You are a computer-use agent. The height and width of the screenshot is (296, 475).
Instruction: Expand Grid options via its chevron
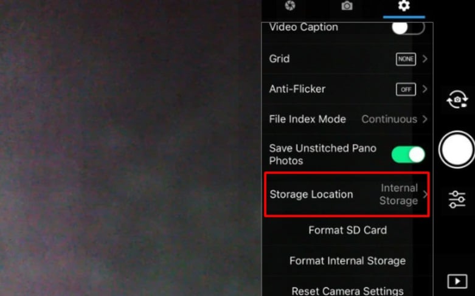pyautogui.click(x=425, y=59)
